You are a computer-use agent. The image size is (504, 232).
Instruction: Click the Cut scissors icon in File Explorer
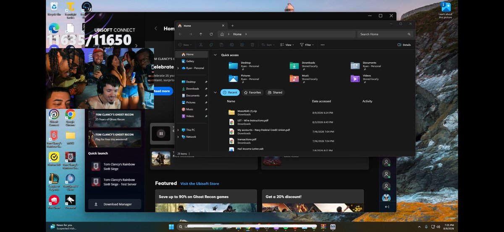tap(201, 45)
